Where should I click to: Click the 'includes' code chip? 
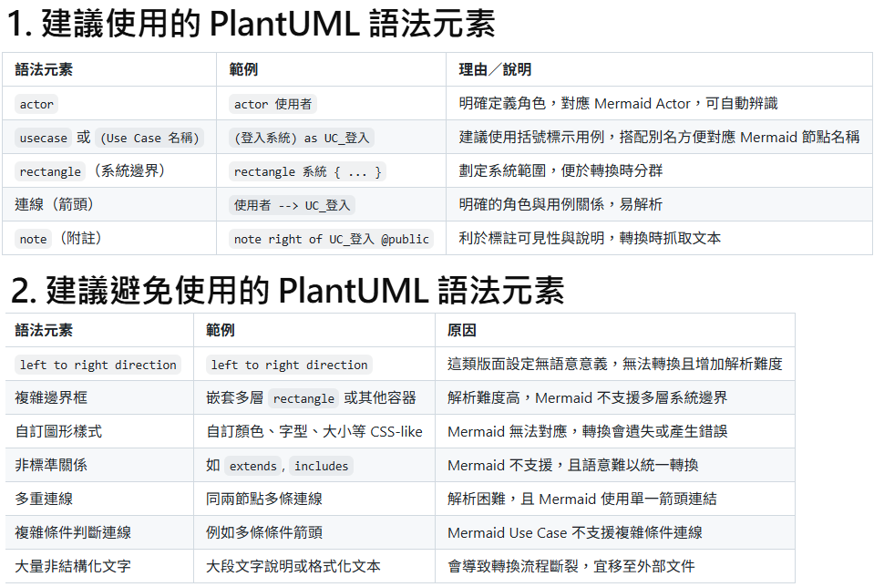coord(322,466)
